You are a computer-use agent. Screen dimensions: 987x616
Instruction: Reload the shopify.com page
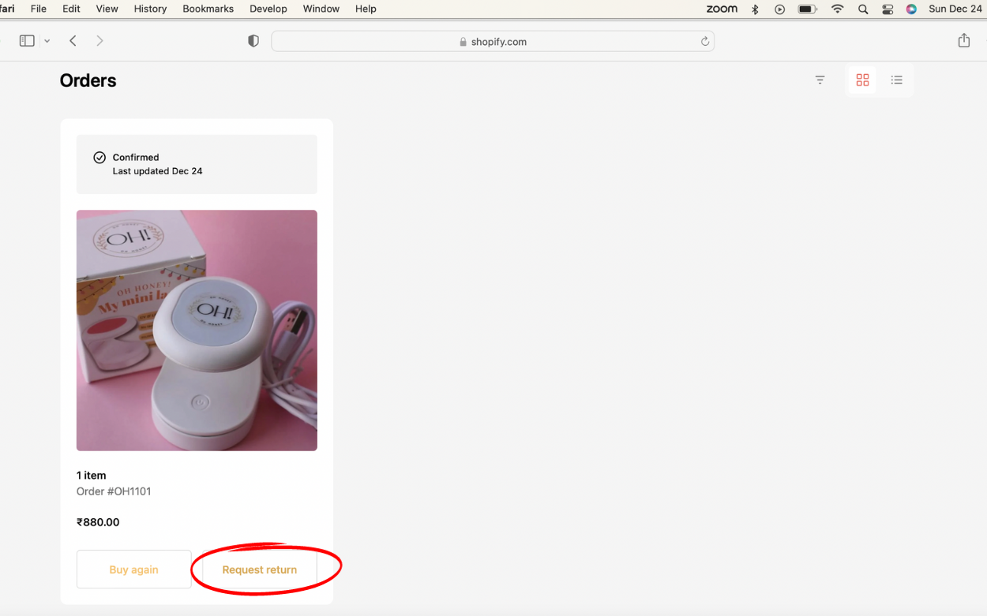(x=704, y=42)
